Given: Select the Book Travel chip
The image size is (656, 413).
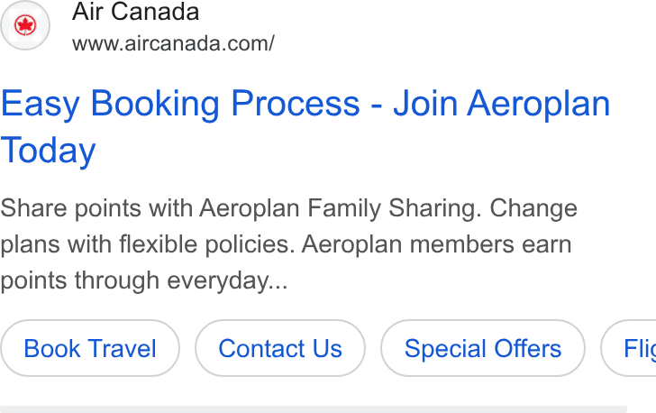Looking at the screenshot, I should click(90, 348).
